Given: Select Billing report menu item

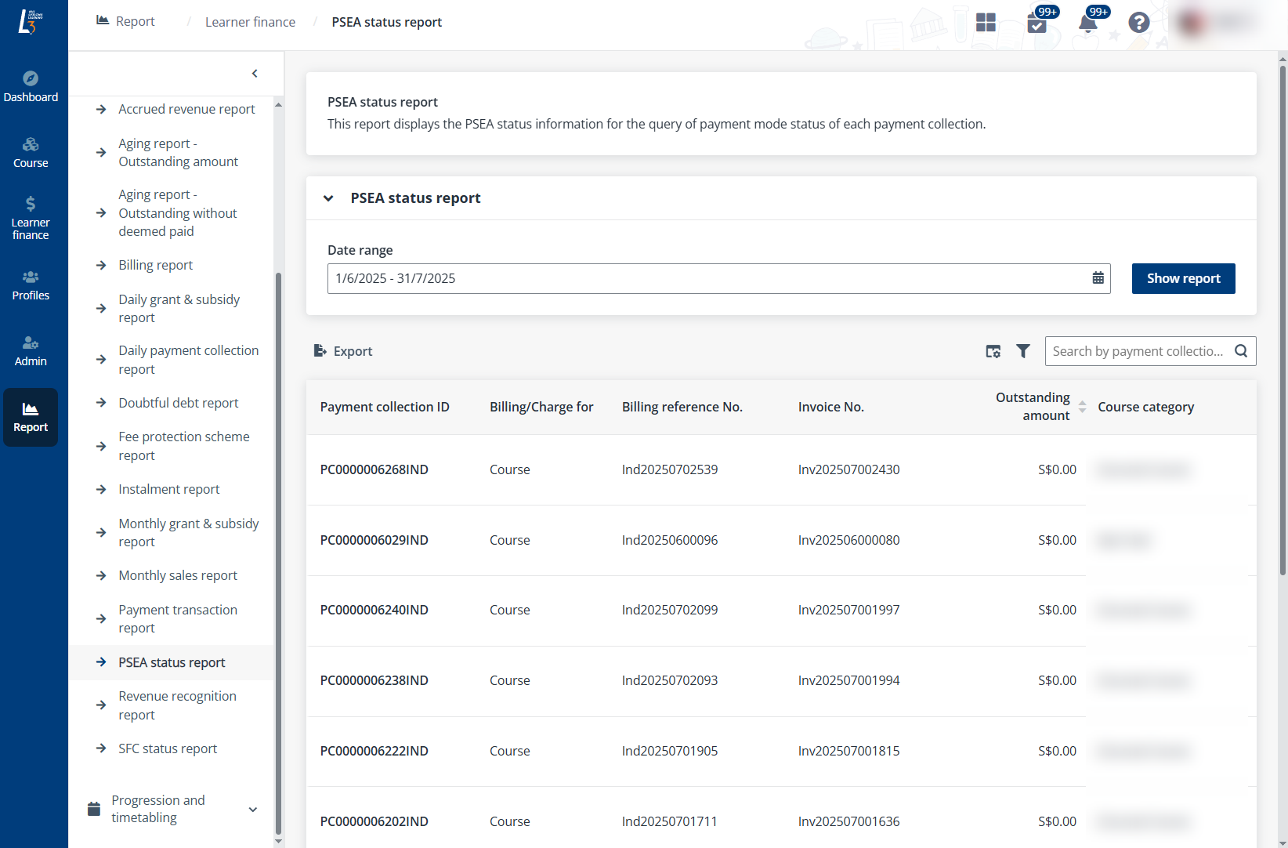Looking at the screenshot, I should pos(155,265).
